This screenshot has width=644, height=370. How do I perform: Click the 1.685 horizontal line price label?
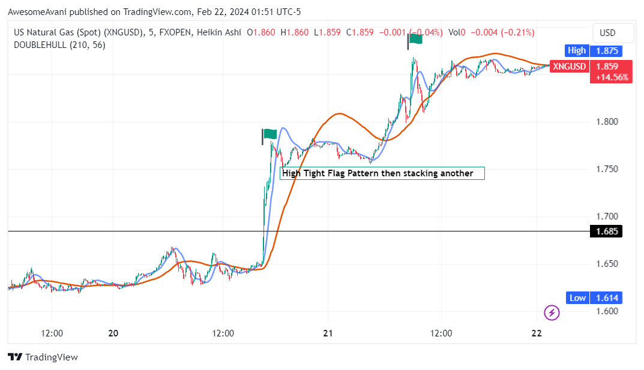606,231
